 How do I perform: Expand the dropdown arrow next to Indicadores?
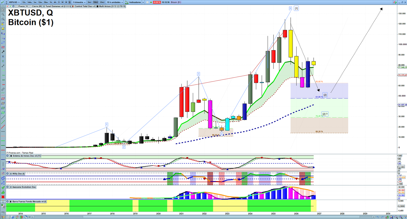coord(143,2)
